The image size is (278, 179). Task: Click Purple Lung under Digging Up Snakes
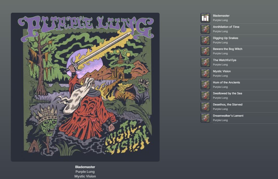220,43
